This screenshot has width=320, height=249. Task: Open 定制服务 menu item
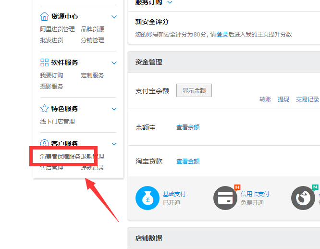click(92, 75)
